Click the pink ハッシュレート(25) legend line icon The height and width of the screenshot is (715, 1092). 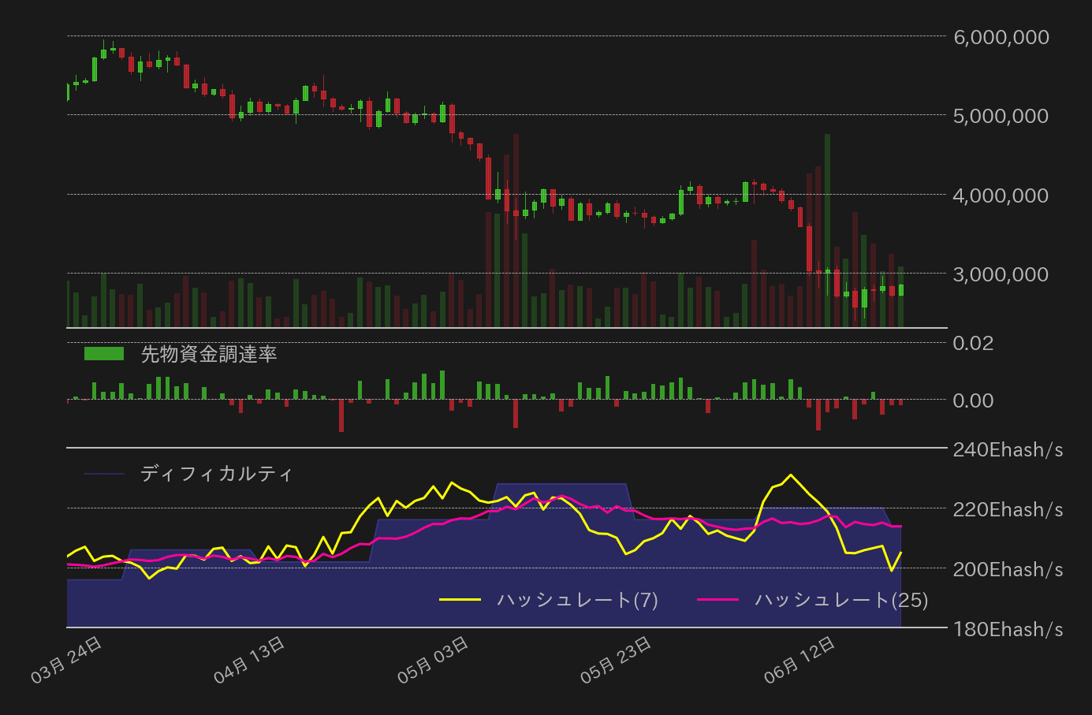(x=720, y=600)
